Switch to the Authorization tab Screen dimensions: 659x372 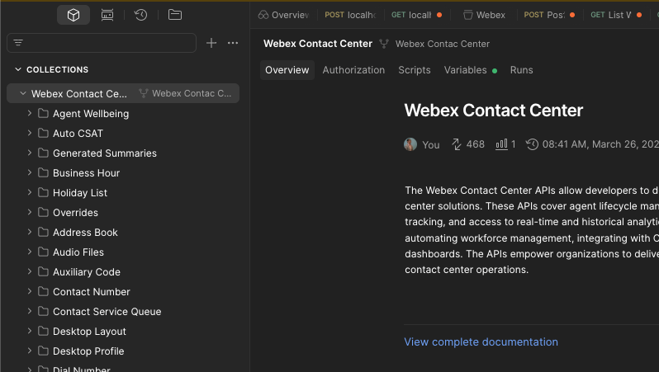pos(353,70)
